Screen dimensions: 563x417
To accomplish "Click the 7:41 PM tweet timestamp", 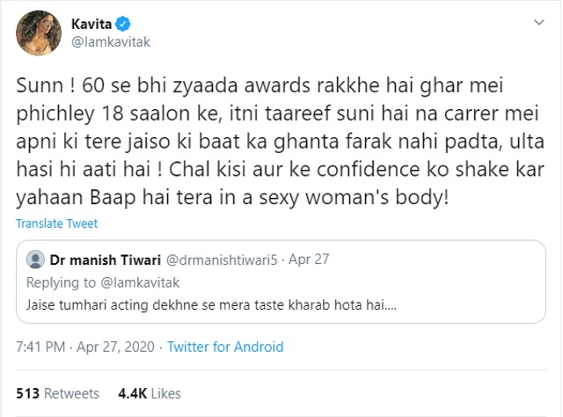I will click(40, 347).
